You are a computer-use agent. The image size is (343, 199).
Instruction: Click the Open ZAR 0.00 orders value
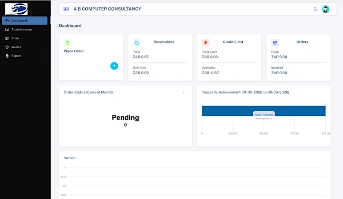279,57
